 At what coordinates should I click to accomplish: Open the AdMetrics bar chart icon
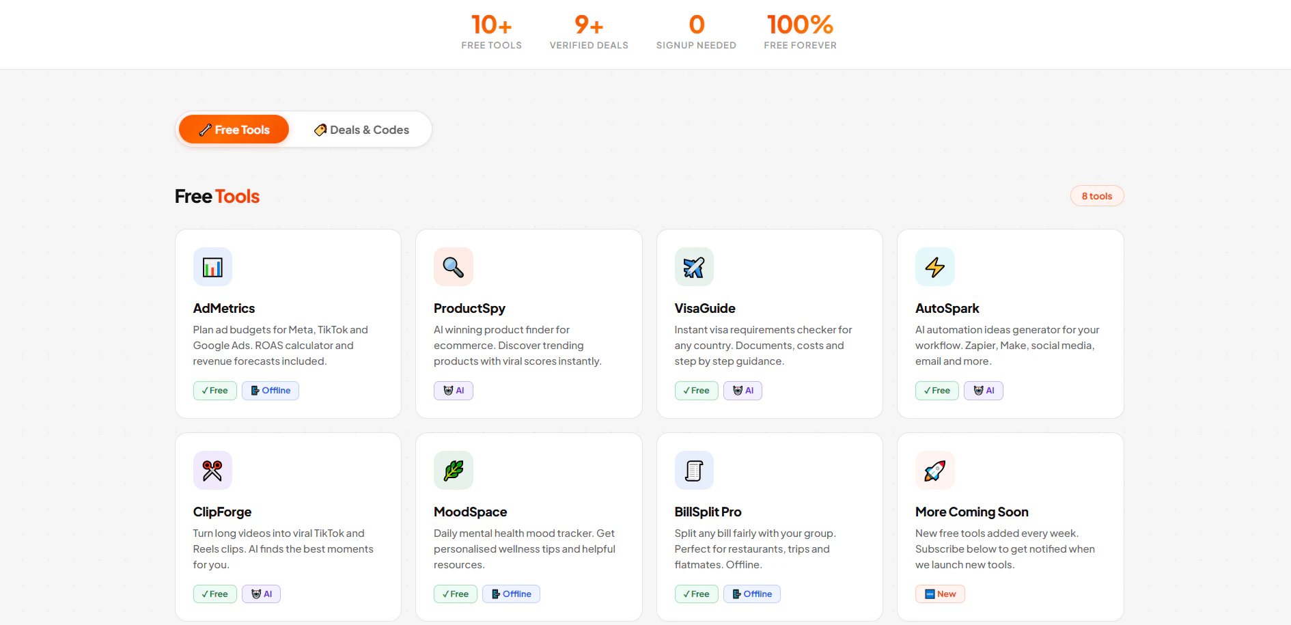pos(212,267)
